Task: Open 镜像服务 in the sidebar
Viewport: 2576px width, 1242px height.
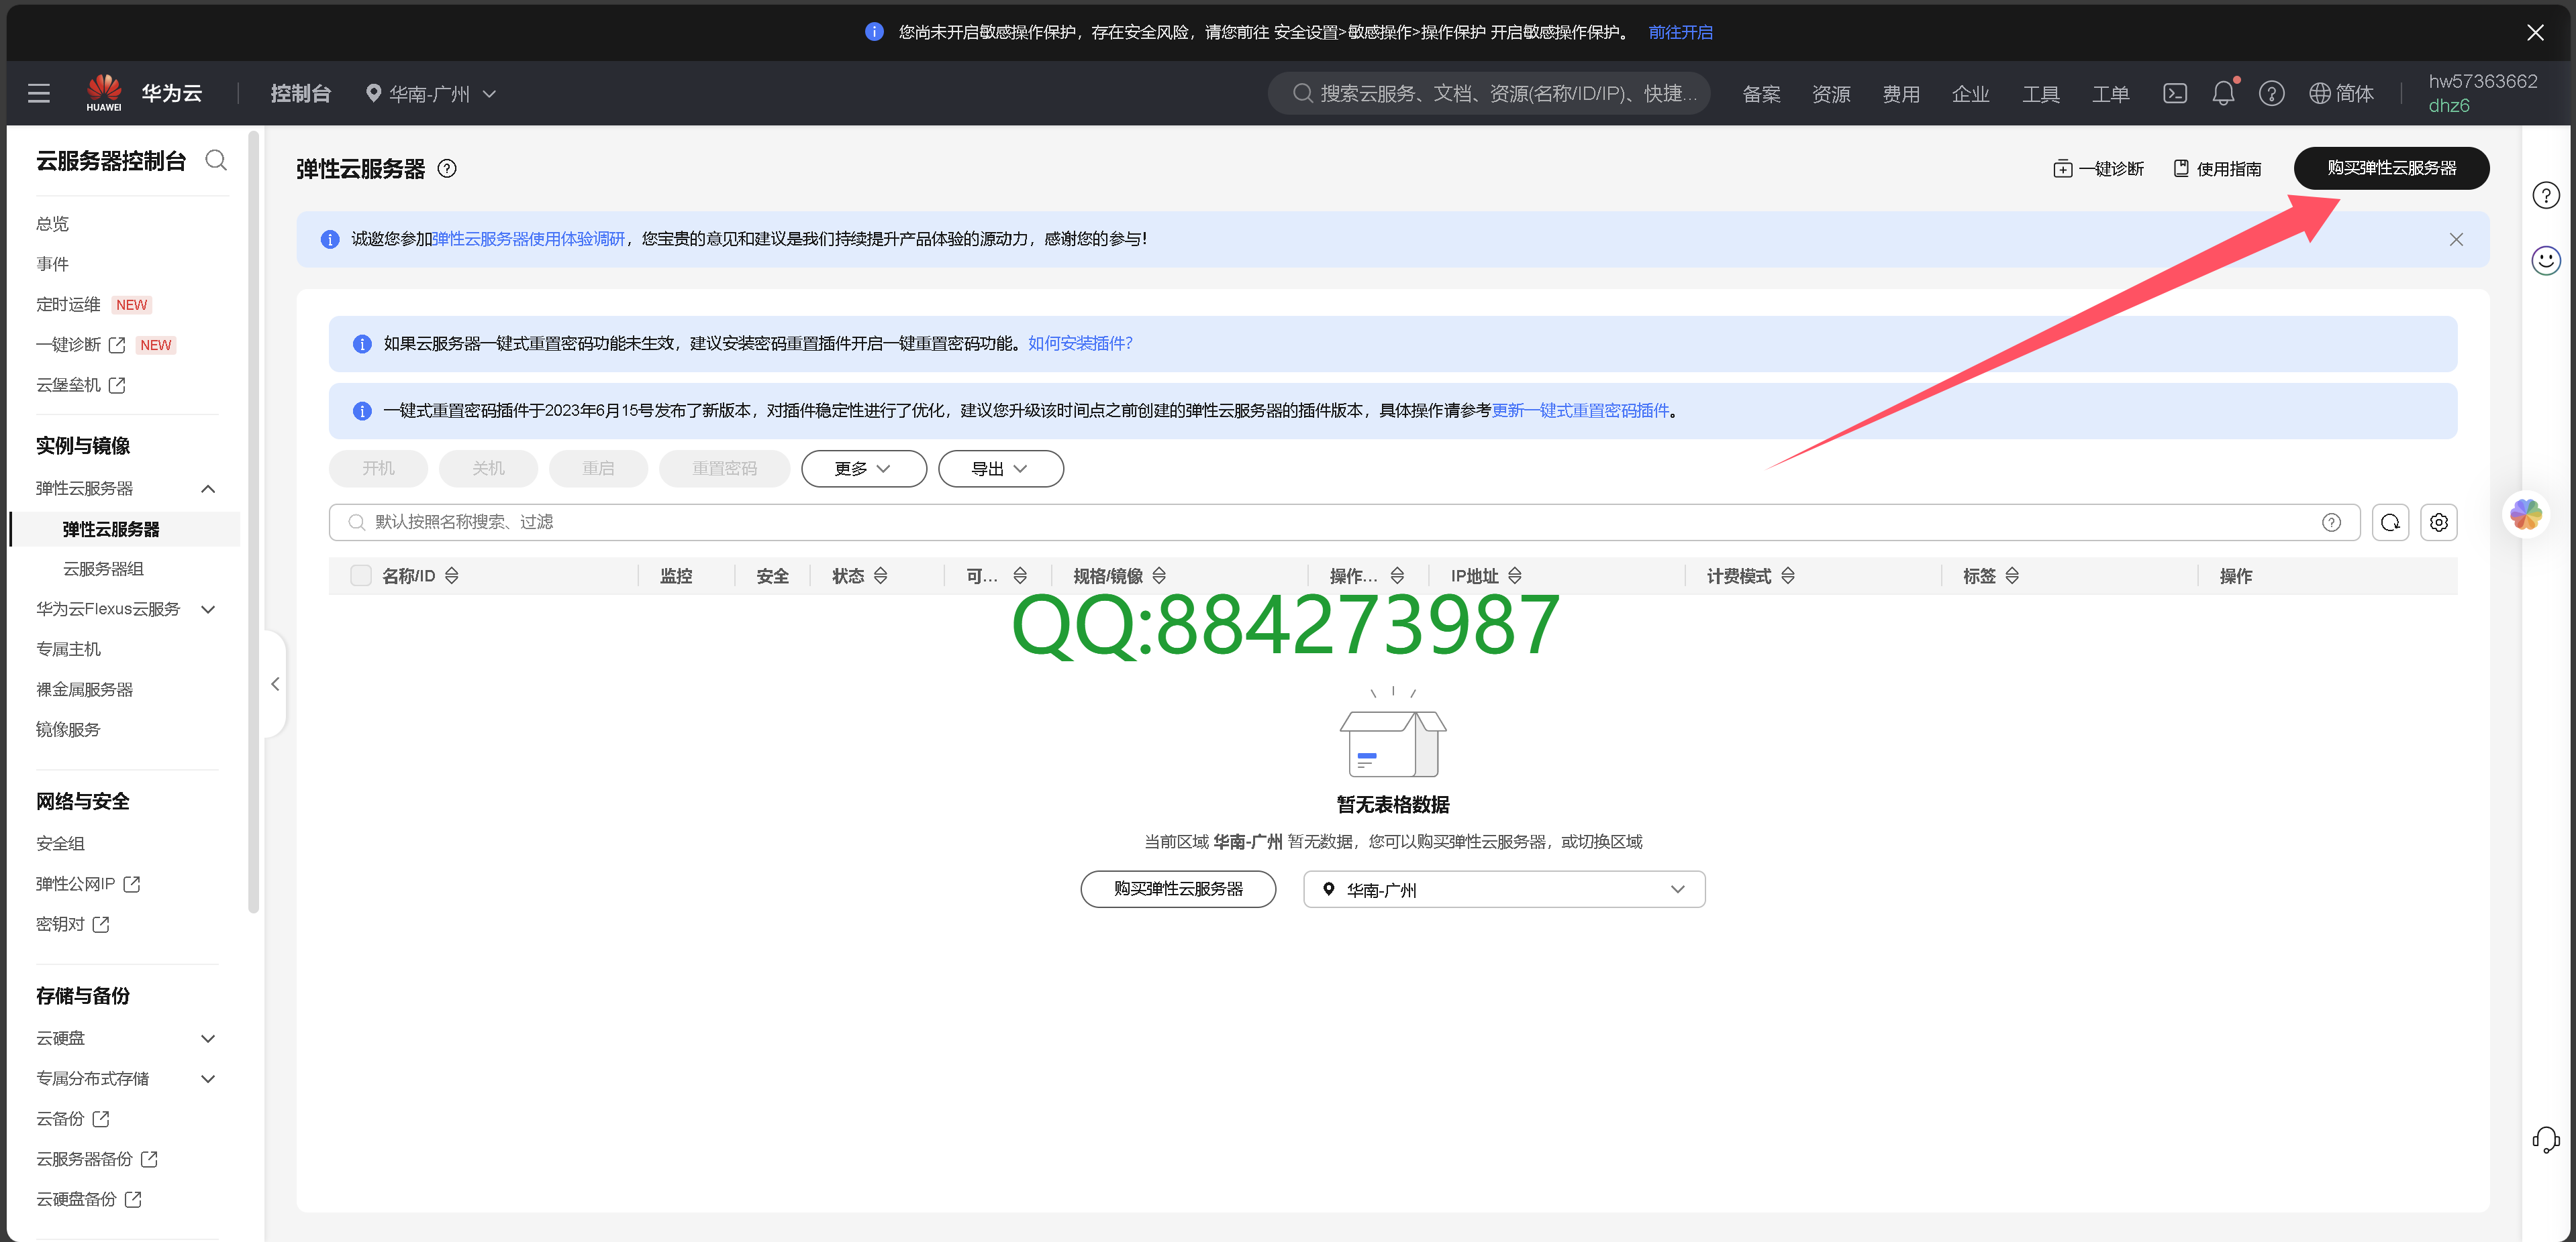Action: pos(68,730)
